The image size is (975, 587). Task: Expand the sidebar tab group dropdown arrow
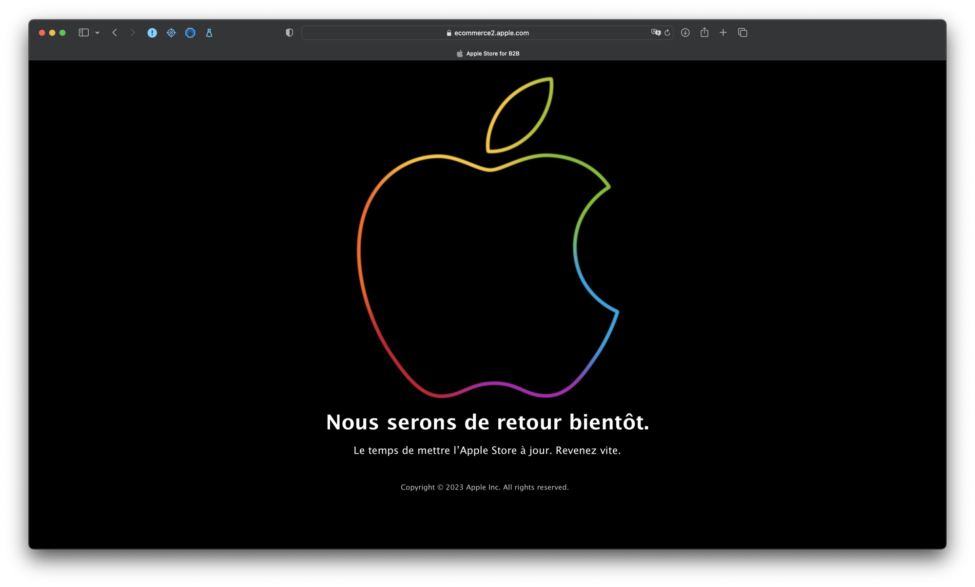(97, 33)
